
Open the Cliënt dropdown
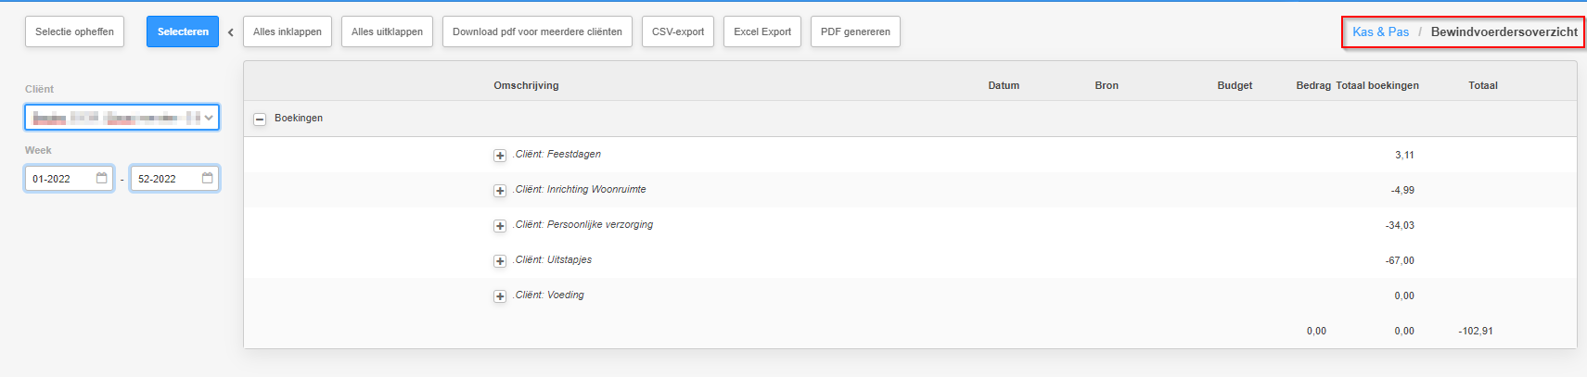coord(122,118)
